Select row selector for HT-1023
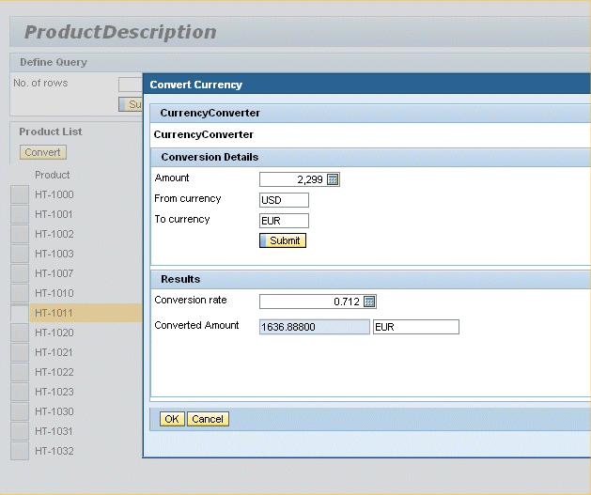Viewport: 591px width, 495px height. point(20,392)
